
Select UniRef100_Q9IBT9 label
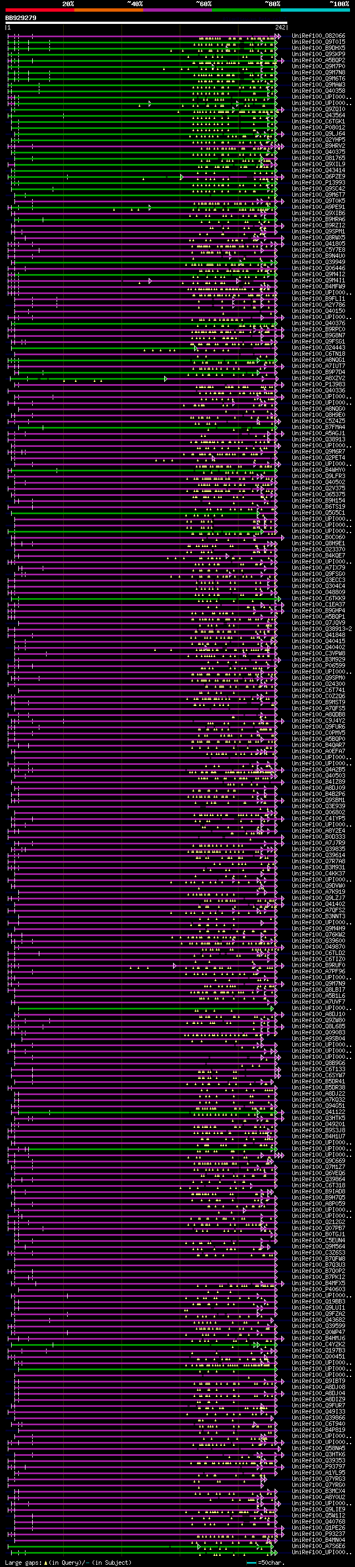pyautogui.click(x=318, y=1380)
